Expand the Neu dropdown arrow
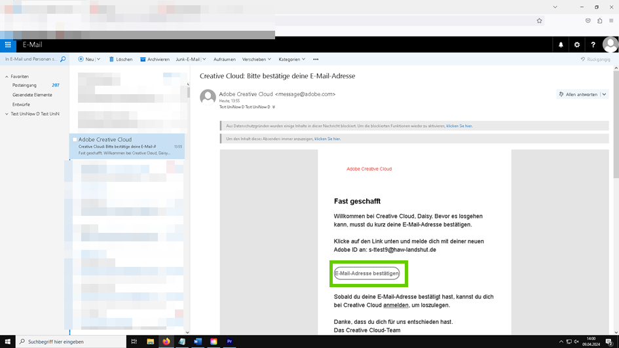The height and width of the screenshot is (348, 619). pyautogui.click(x=98, y=60)
